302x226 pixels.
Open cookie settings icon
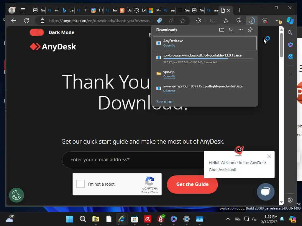17,195
